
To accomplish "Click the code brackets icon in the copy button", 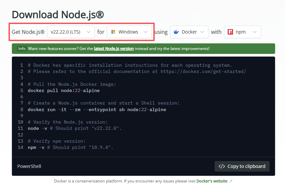I will pos(222,166).
